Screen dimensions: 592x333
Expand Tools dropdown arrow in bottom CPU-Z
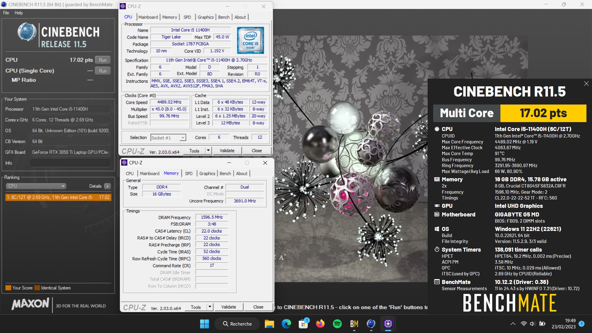click(210, 307)
